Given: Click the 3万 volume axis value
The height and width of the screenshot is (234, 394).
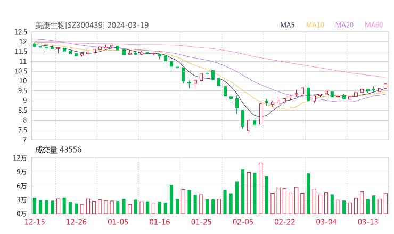Looking at the screenshot, I should (21, 200).
